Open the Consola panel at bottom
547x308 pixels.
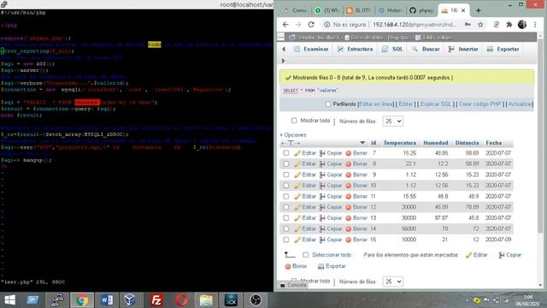(x=293, y=285)
